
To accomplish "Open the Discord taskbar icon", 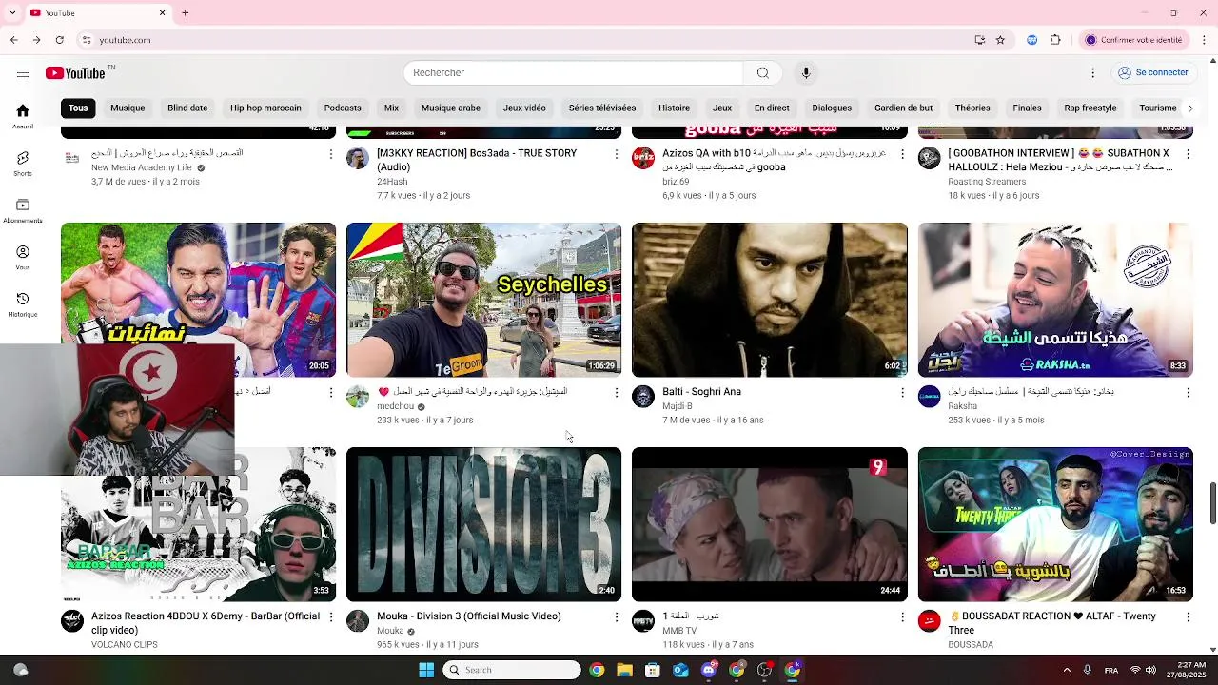I will pos(708,670).
